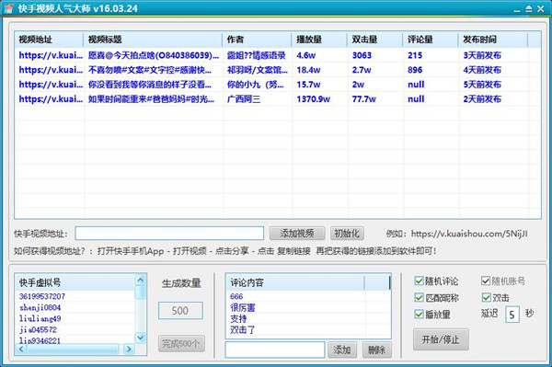Image resolution: width=552 pixels, height=367 pixels.
Task: Click the 开始/停止 button
Action: click(x=441, y=339)
